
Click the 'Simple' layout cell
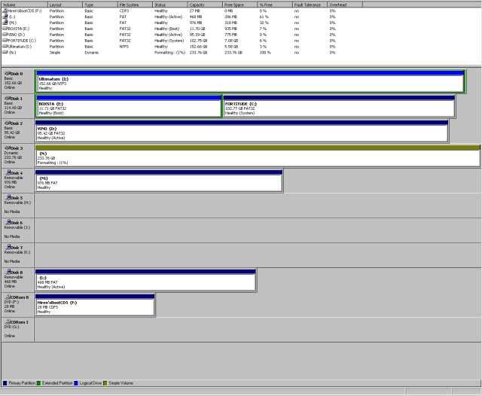coord(55,53)
